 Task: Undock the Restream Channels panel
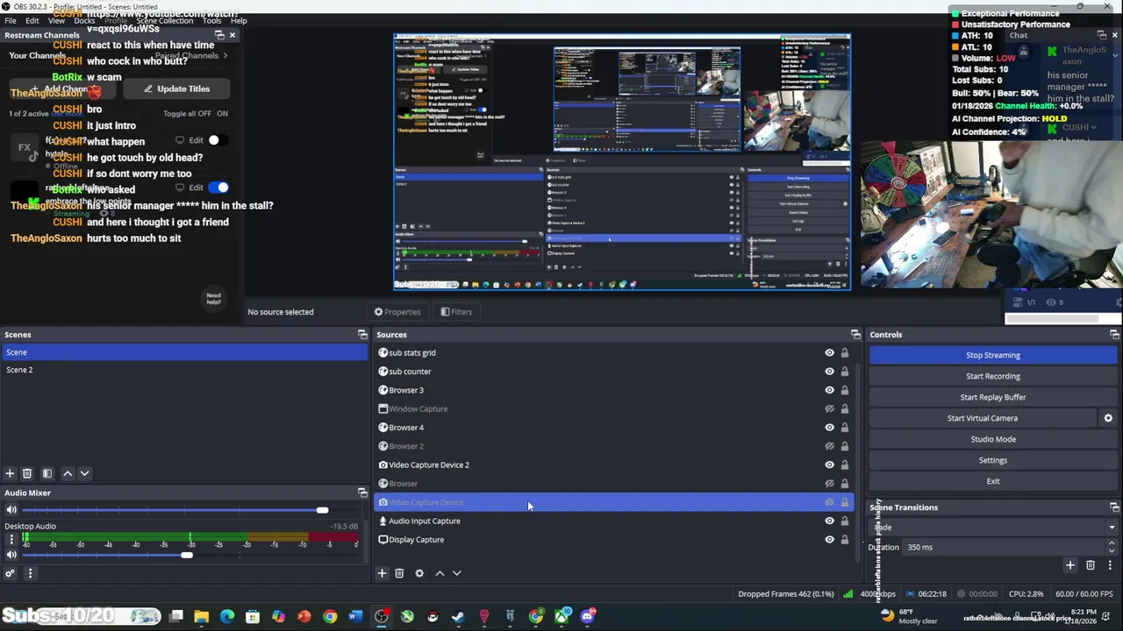(x=219, y=35)
